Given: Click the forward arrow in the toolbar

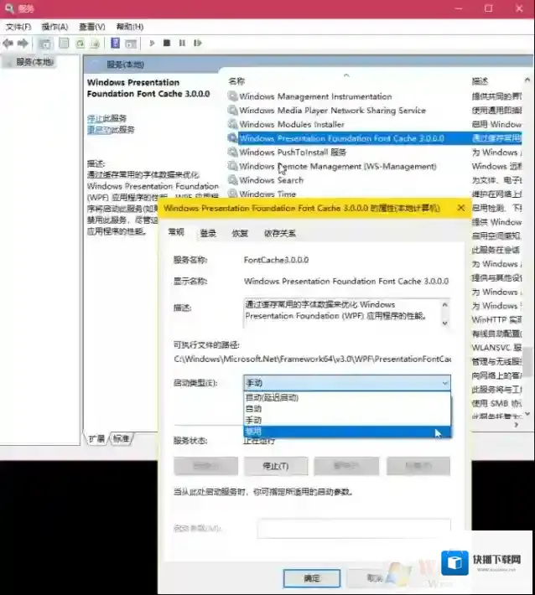Looking at the screenshot, I should (22, 43).
